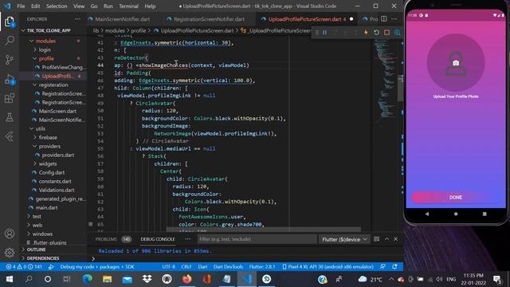
Task: Open Explorer views and more actions ellipsis
Action: (x=77, y=19)
